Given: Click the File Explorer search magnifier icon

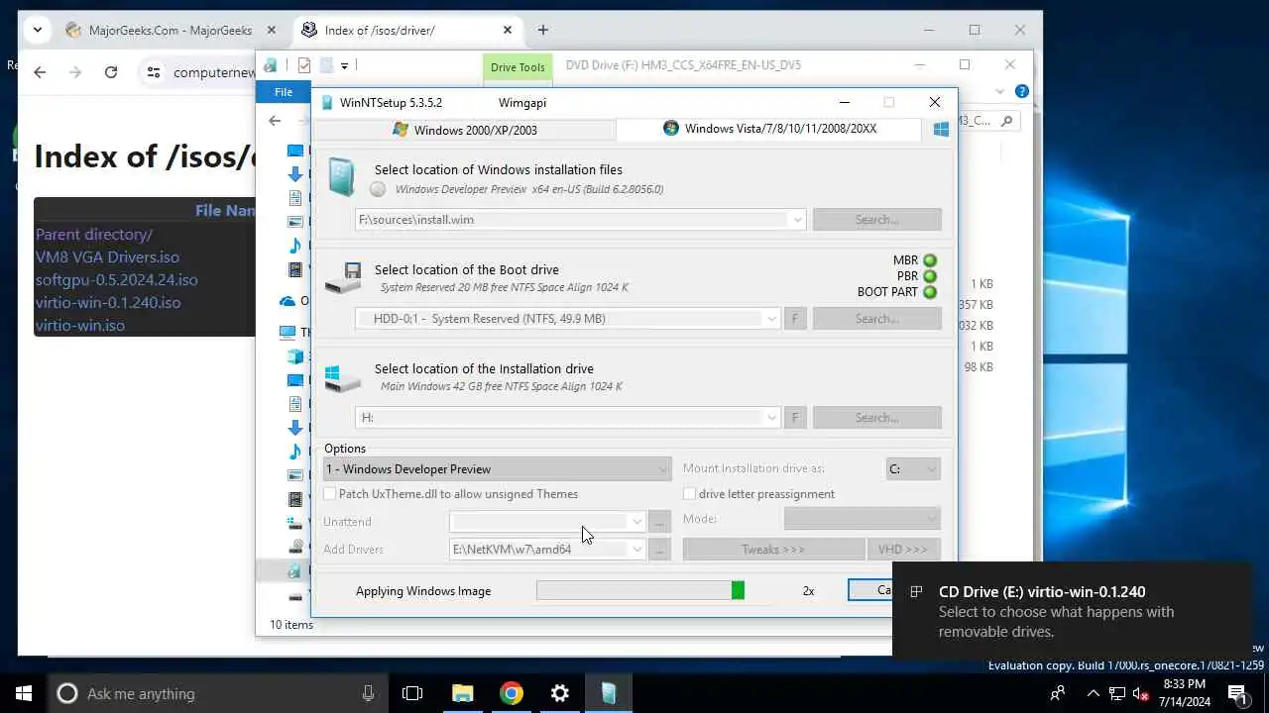Looking at the screenshot, I should 1006,121.
